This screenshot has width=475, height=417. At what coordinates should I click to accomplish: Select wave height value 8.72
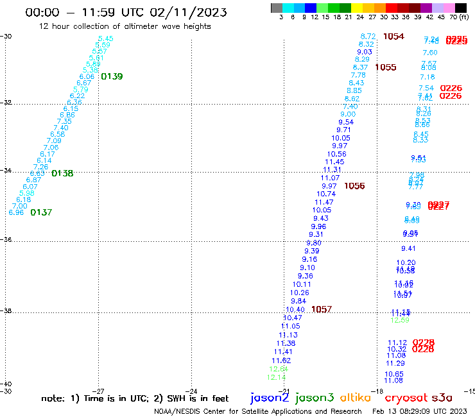click(368, 37)
